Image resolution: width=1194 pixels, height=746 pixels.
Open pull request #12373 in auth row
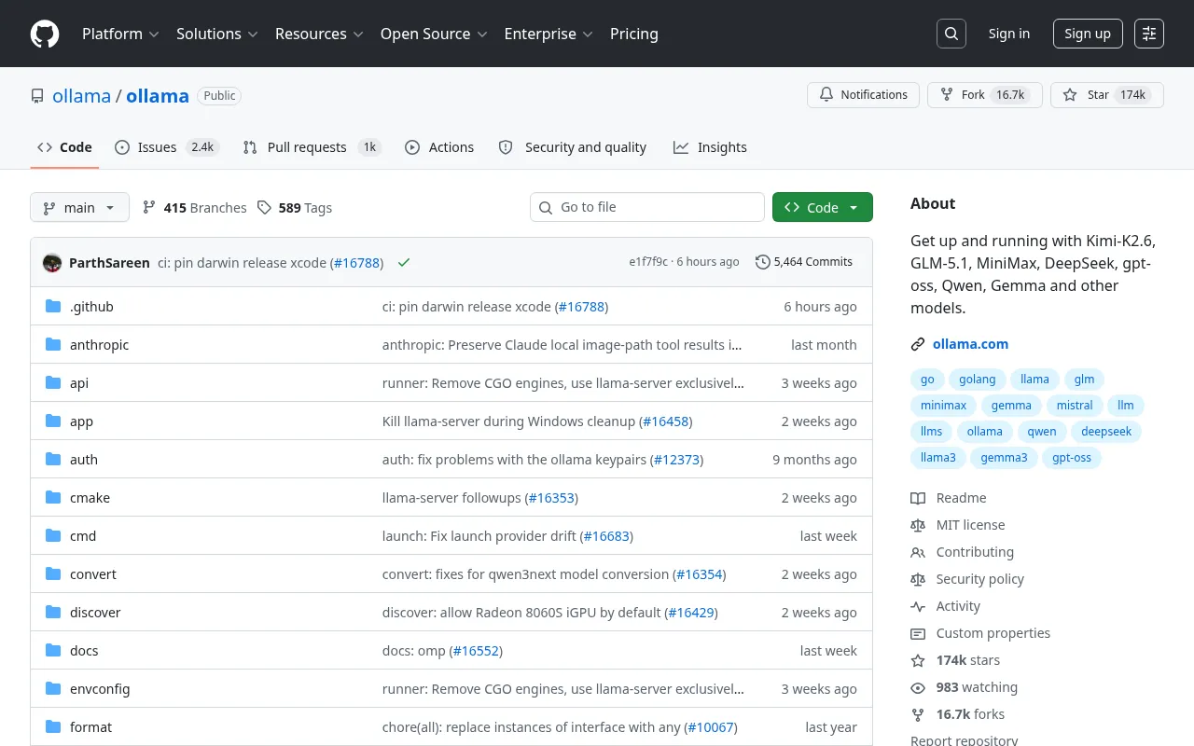(x=676, y=460)
